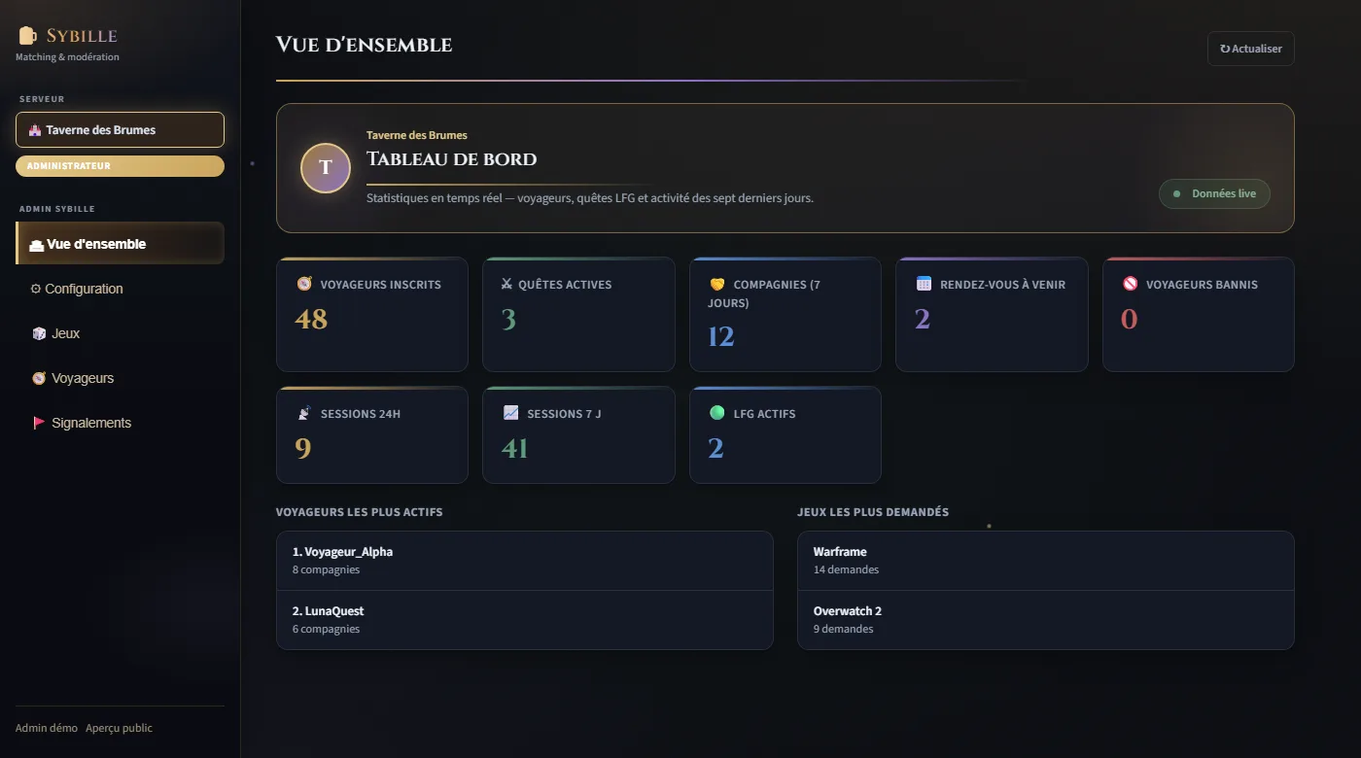Click the compass icon next to Voyageurs menu
This screenshot has height=758, width=1361.
coord(39,378)
